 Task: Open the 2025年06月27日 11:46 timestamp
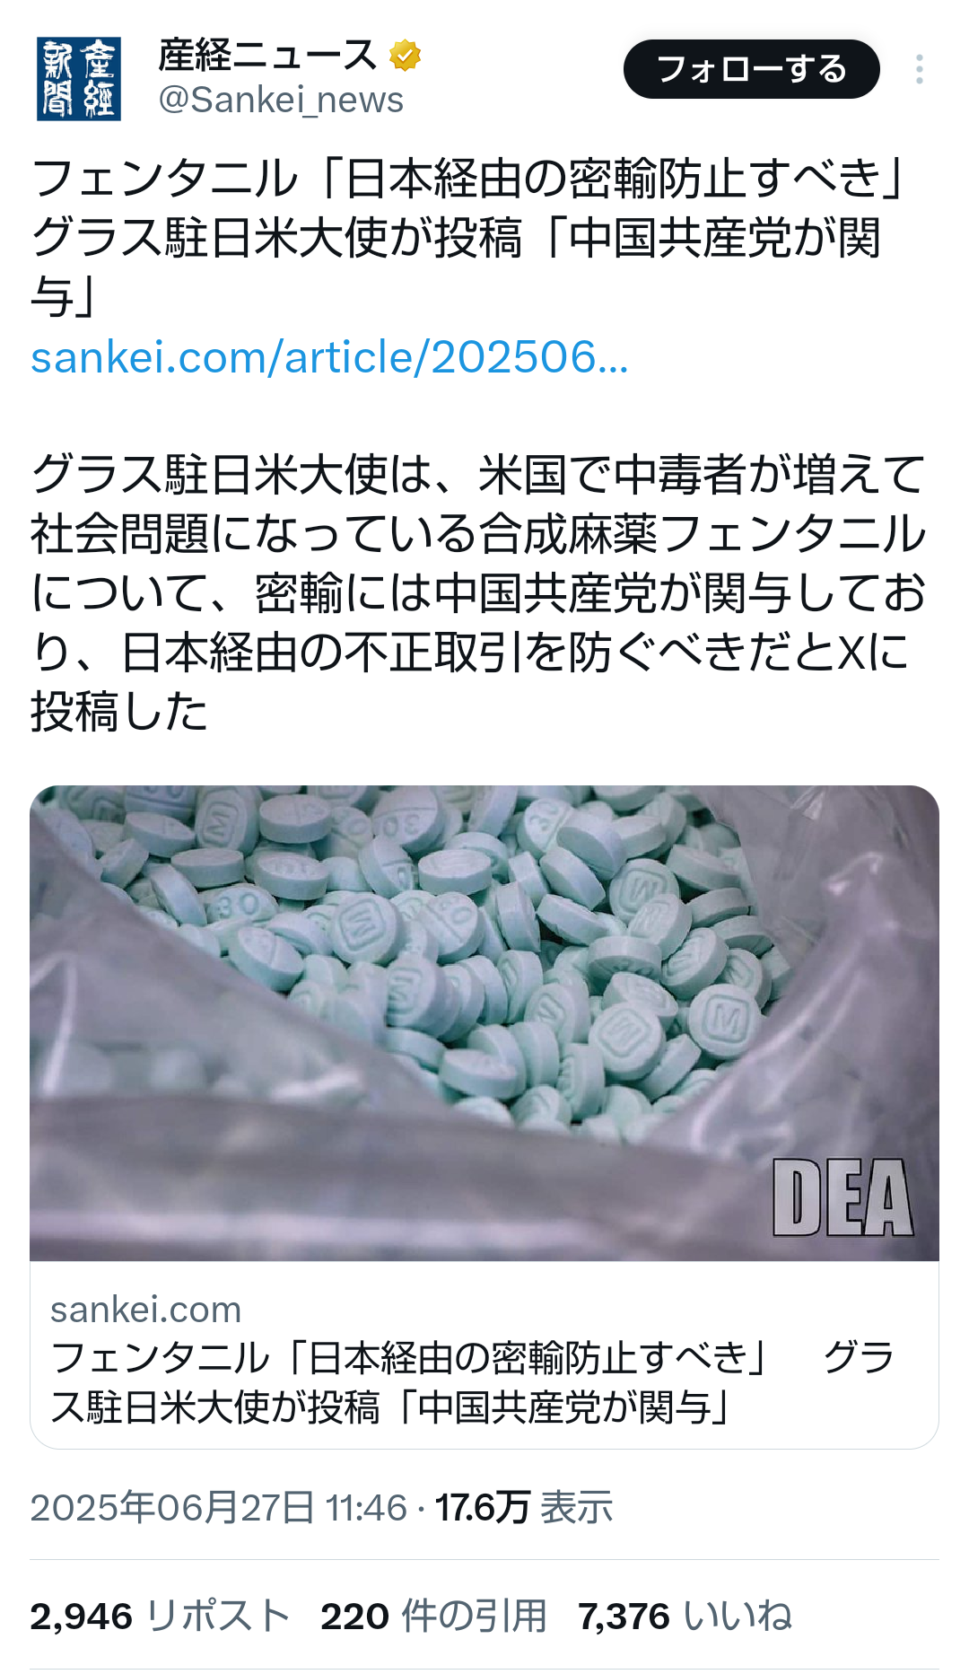click(x=219, y=1507)
